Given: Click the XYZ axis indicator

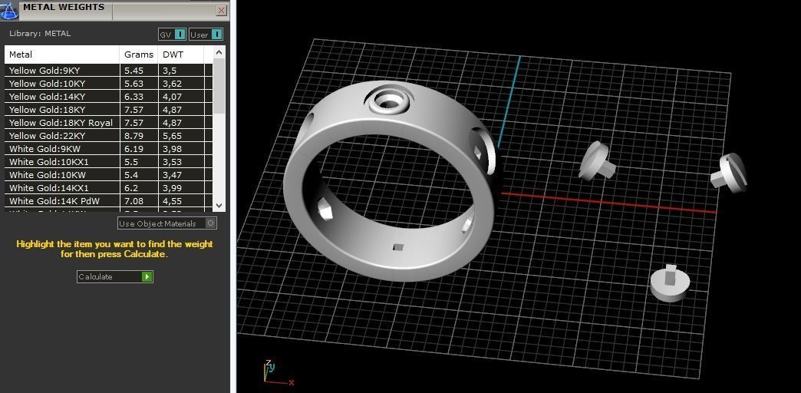Looking at the screenshot, I should click(x=278, y=372).
